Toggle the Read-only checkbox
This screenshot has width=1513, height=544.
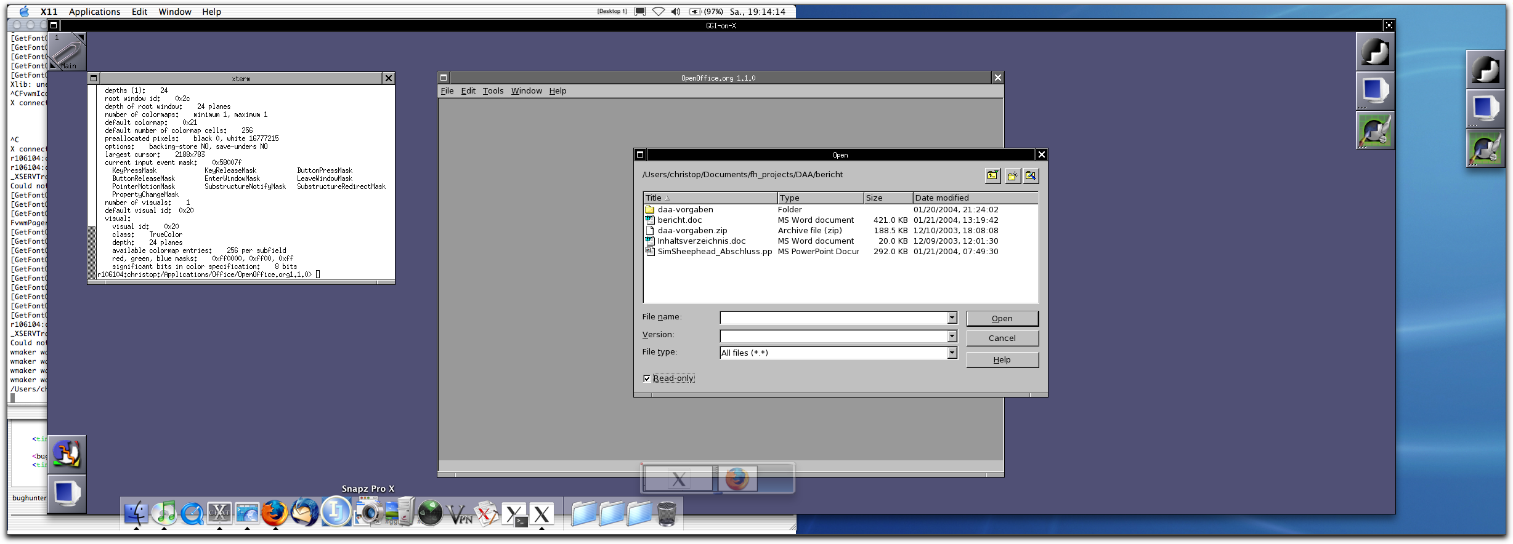coord(647,378)
